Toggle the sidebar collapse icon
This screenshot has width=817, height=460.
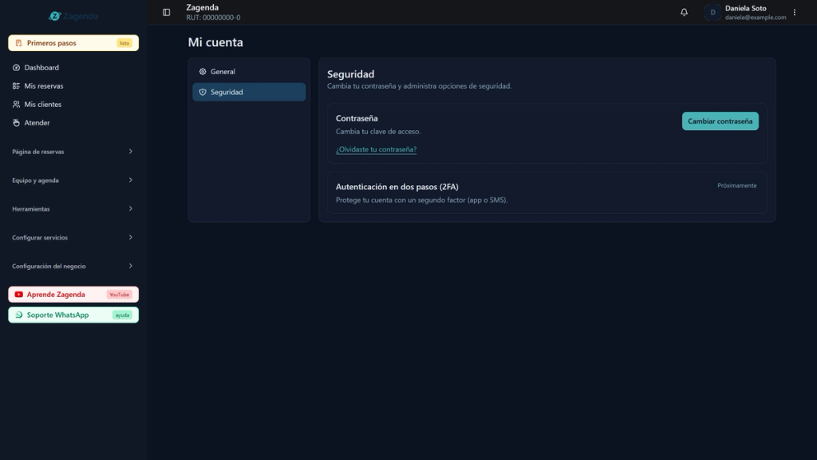coord(166,12)
